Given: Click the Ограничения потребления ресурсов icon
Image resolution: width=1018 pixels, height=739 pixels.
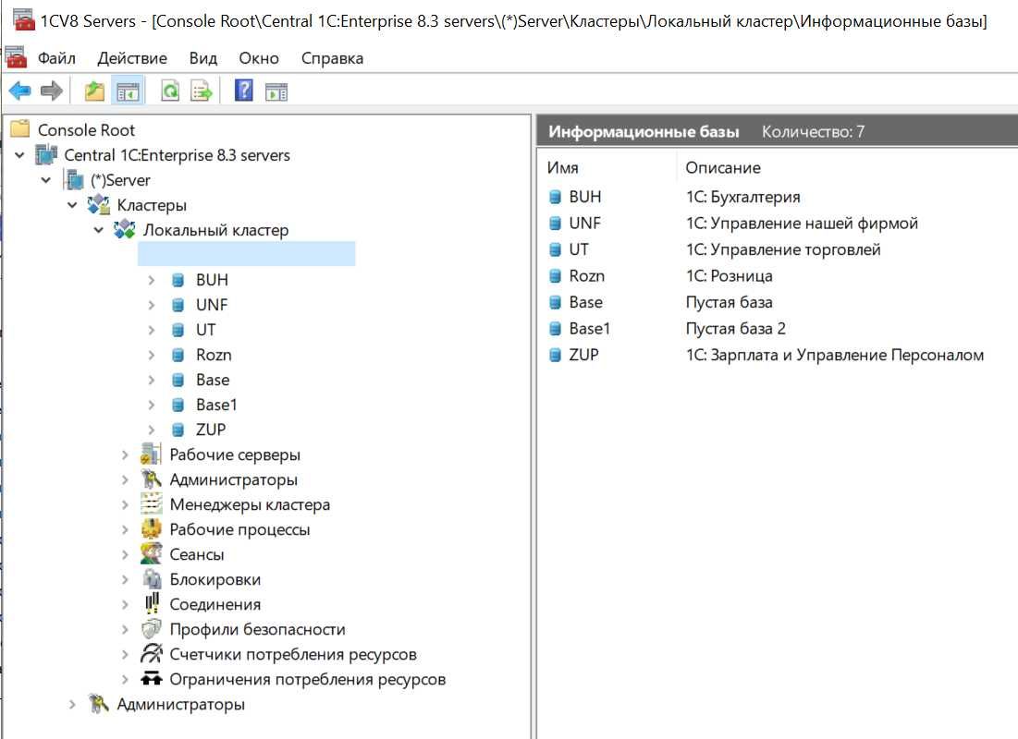Looking at the screenshot, I should (152, 679).
